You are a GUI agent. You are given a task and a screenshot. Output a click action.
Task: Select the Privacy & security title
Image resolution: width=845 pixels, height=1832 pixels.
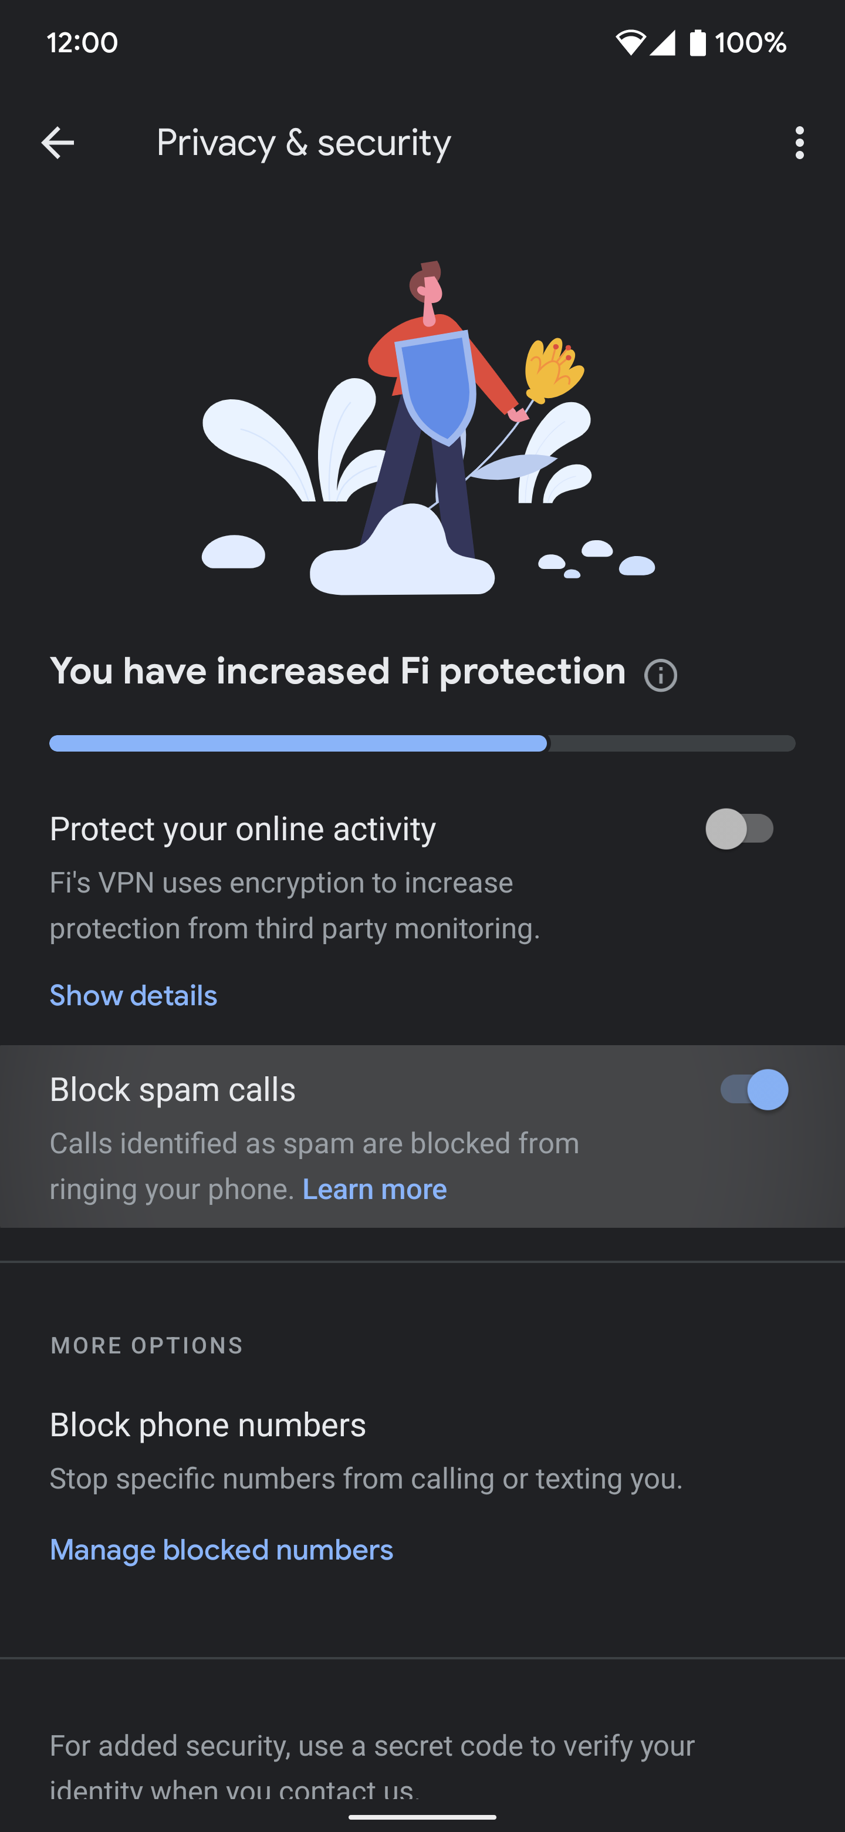302,142
